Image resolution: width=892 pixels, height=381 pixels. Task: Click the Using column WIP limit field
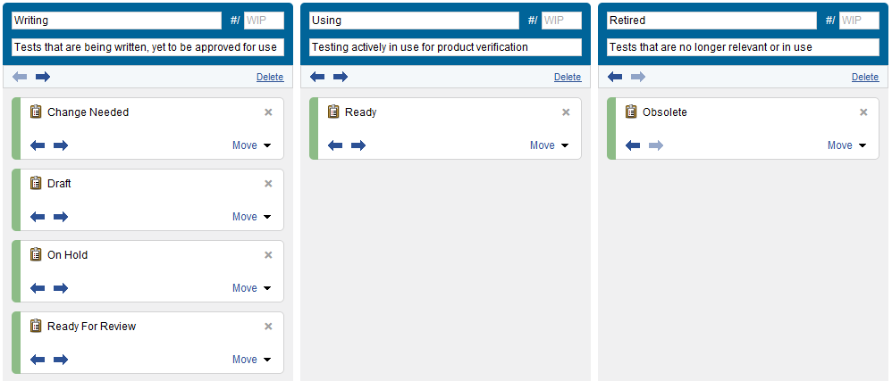(x=561, y=21)
